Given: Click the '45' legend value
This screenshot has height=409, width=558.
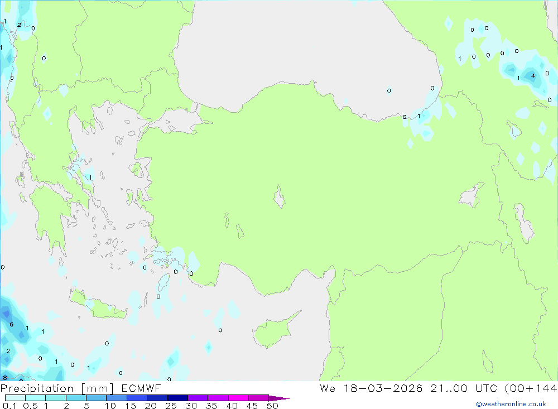Looking at the screenshot, I should pos(252,406).
